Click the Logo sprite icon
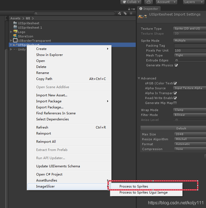206x208 pixels. click(x=15, y=32)
